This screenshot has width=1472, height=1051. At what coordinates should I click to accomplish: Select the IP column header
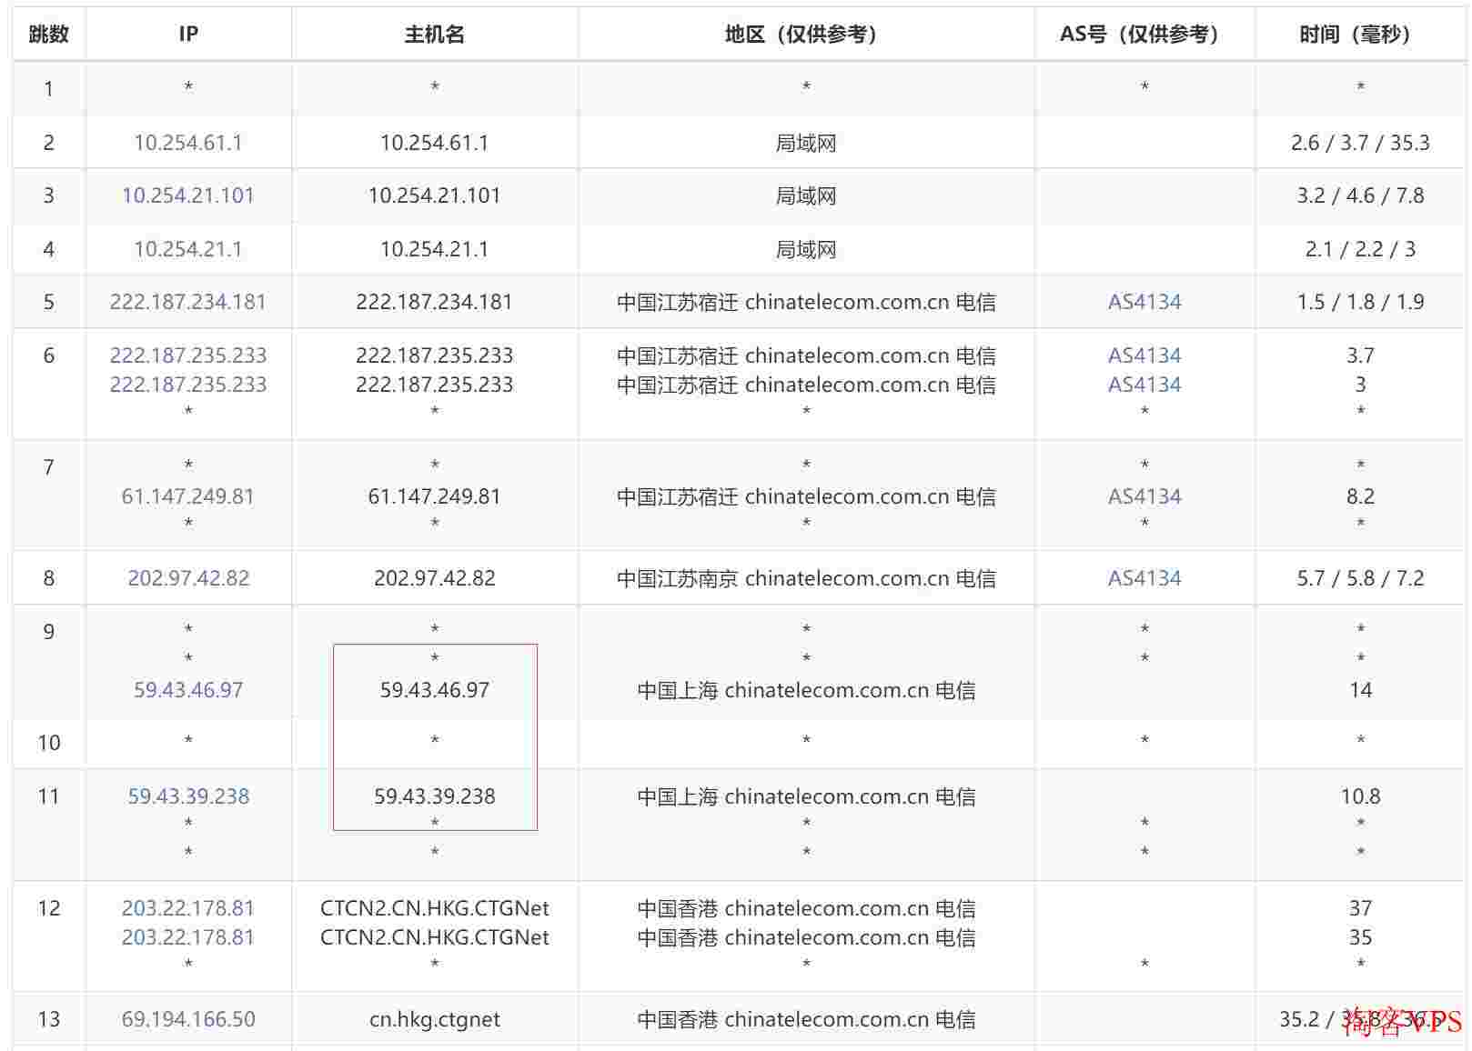[x=188, y=35]
